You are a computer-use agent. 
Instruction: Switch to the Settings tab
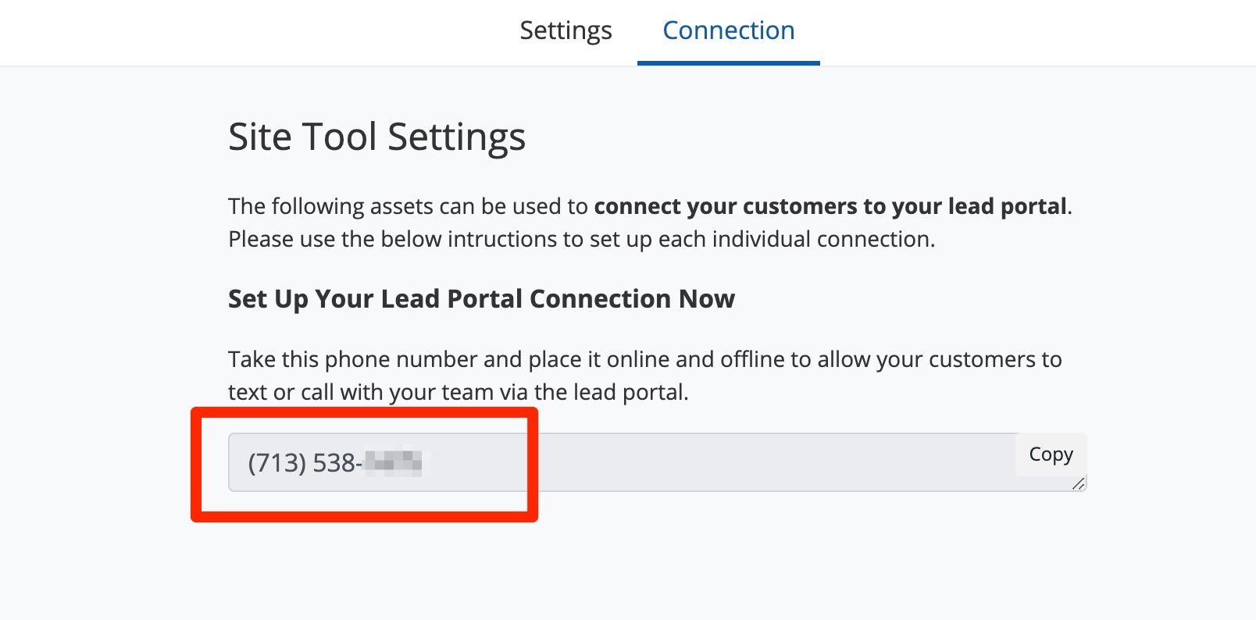pos(566,30)
